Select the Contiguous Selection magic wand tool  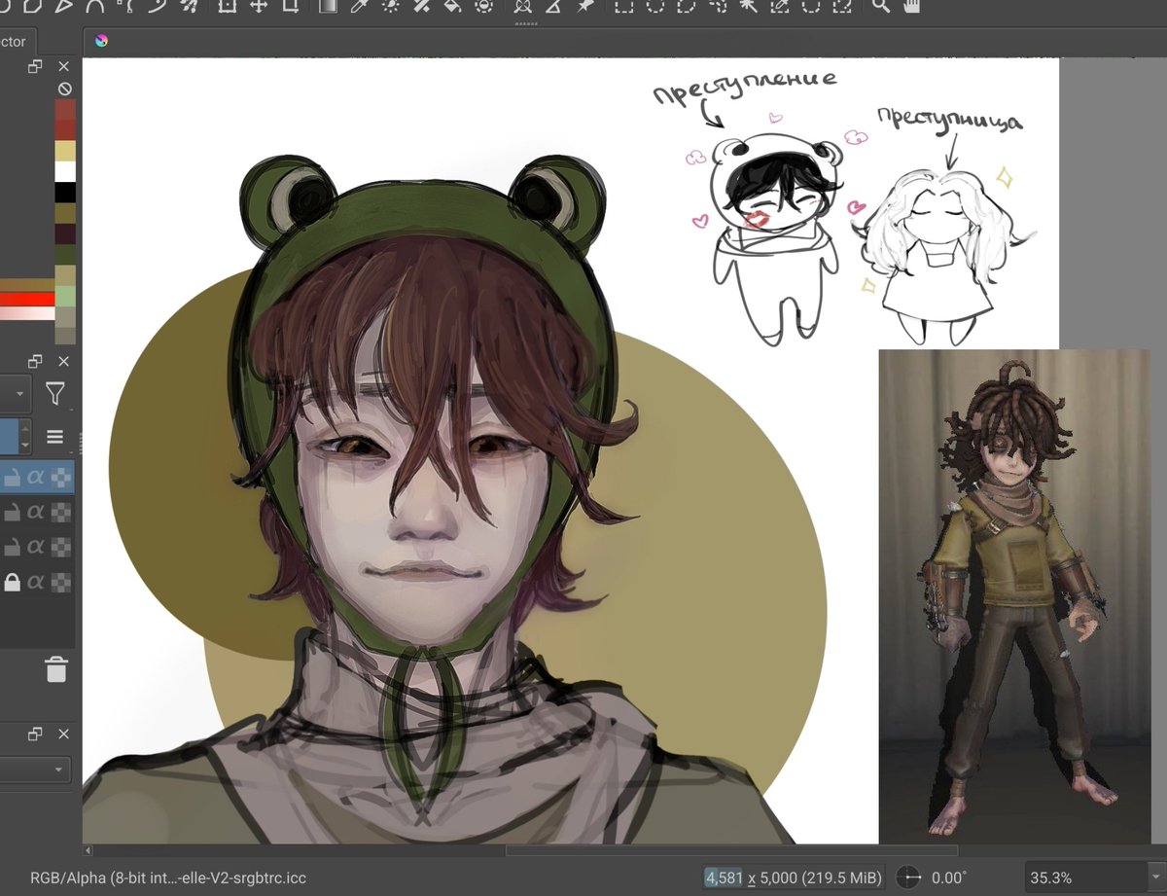pyautogui.click(x=749, y=6)
